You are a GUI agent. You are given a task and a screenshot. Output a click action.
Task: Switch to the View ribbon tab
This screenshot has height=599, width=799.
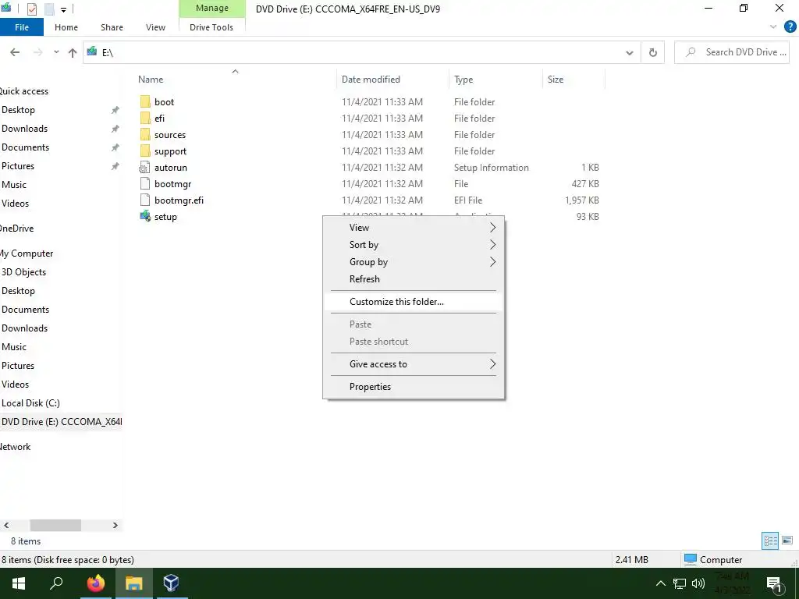pyautogui.click(x=155, y=27)
